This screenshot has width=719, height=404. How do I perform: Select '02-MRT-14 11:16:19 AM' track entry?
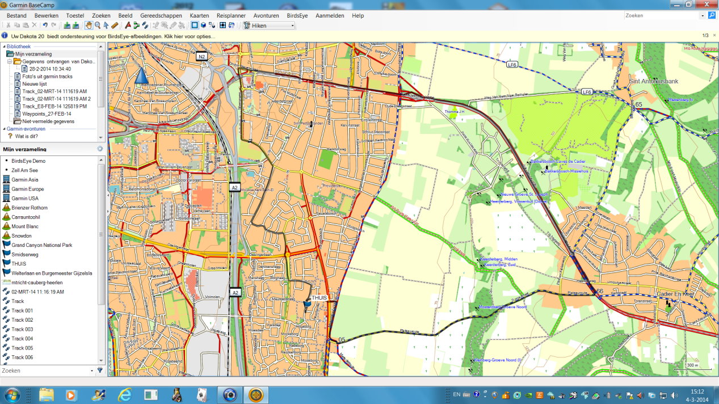point(37,292)
